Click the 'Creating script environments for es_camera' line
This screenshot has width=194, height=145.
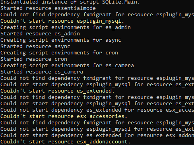(67, 66)
